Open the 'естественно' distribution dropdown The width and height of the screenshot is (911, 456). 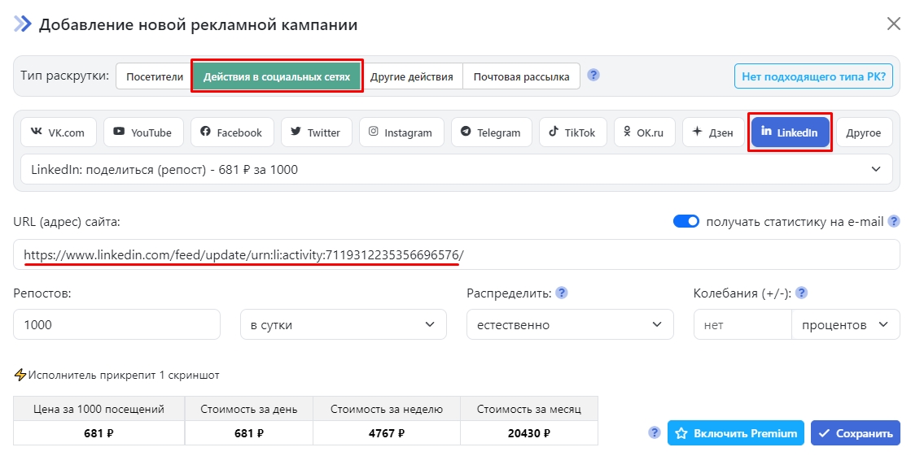[569, 324]
